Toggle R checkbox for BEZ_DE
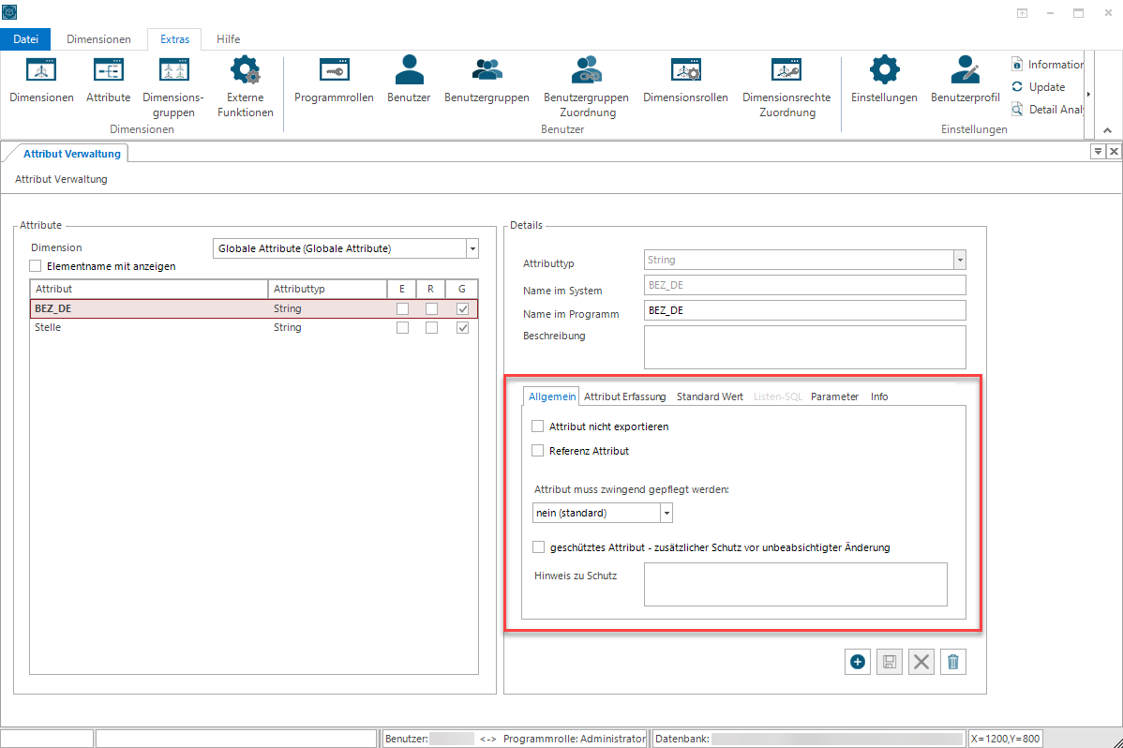This screenshot has height=748, width=1123. click(x=431, y=308)
